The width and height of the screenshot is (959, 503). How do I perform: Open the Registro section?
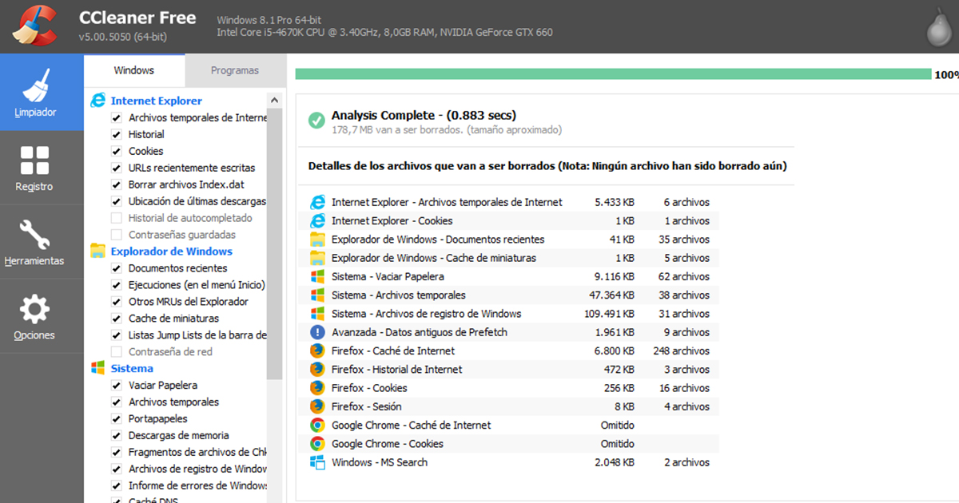point(35,168)
